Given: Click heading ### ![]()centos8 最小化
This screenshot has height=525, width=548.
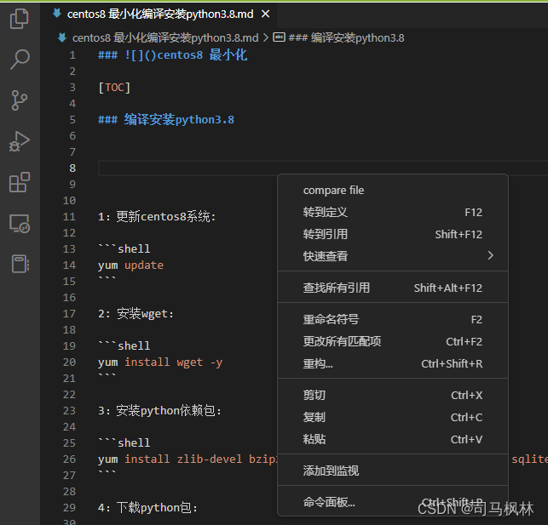Looking at the screenshot, I should pyautogui.click(x=173, y=55).
